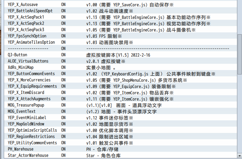Click the YEP_AnimateTilesOption plugin name
The image size is (242, 159).
[31, 42]
